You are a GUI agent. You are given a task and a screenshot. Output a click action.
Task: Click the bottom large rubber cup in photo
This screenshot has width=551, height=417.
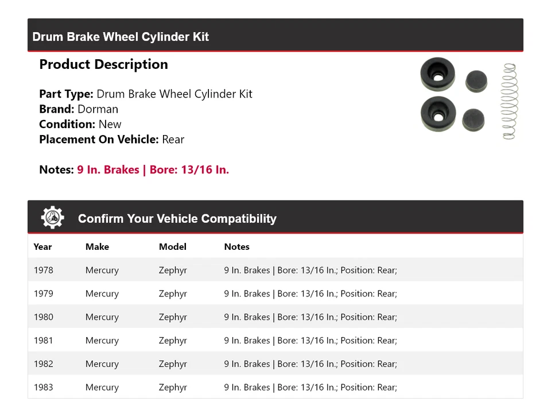click(439, 114)
